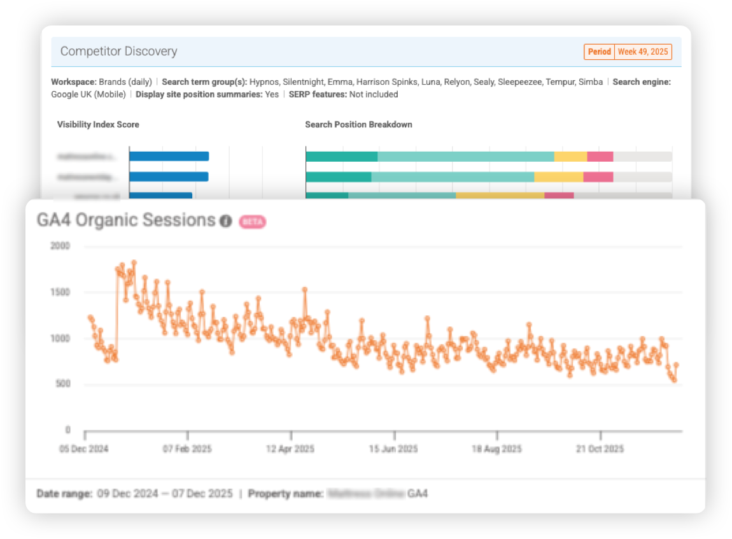Click the pink BETA badge icon

[x=251, y=221]
